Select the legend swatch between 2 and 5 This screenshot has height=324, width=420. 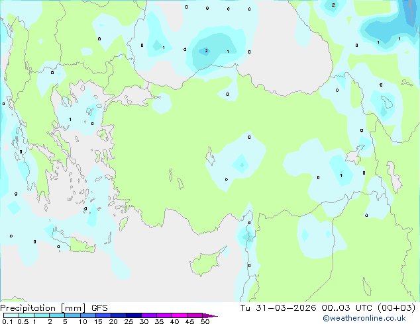click(57, 315)
